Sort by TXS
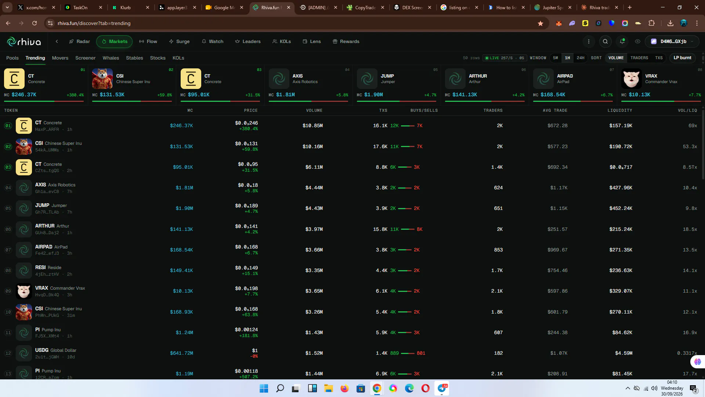 pyautogui.click(x=659, y=58)
